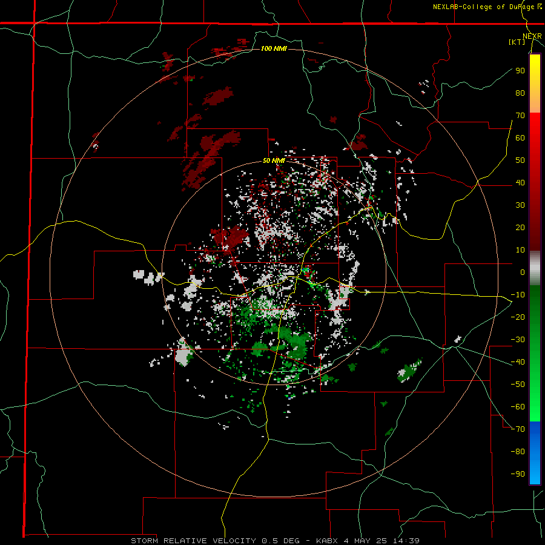Click the 40 value on velocity scale

click(520, 182)
